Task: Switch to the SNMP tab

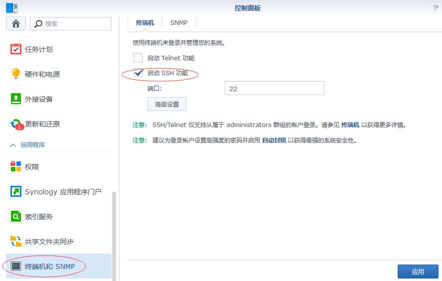Action: tap(179, 23)
